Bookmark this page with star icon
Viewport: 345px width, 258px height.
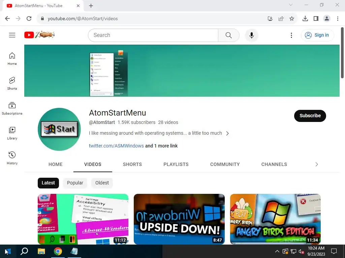[292, 19]
